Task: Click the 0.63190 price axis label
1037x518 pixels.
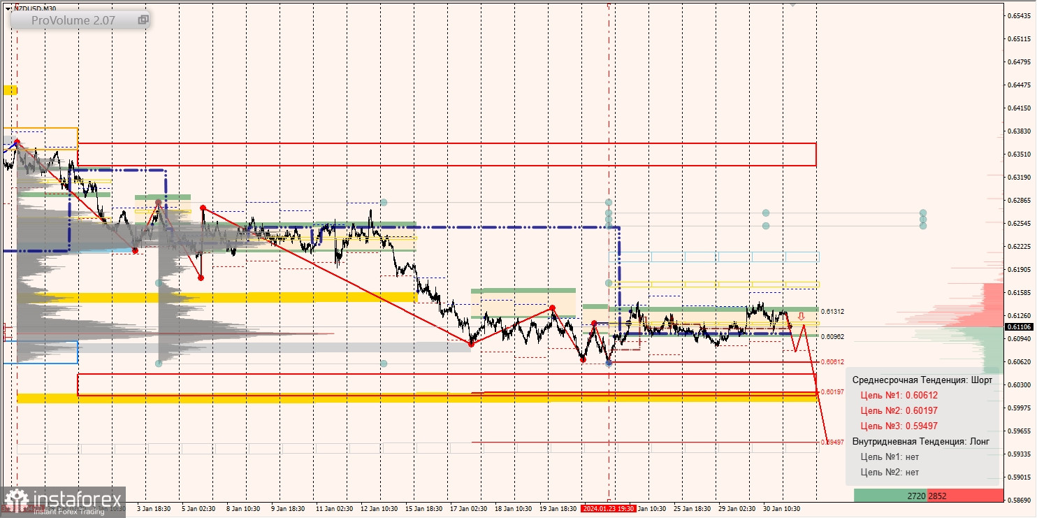Action: (x=1020, y=177)
